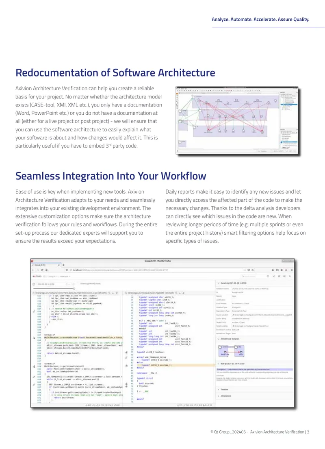Select orange tool icon in architecture editor
This screenshot has height=449, width=325.
tap(178, 94)
